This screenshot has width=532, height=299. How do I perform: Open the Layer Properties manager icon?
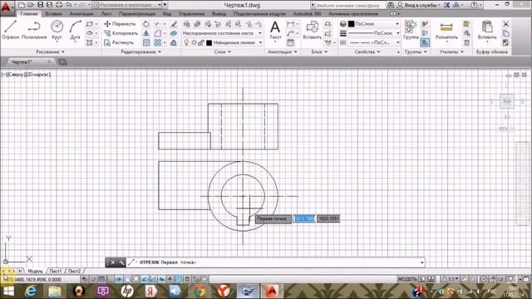tap(186, 24)
